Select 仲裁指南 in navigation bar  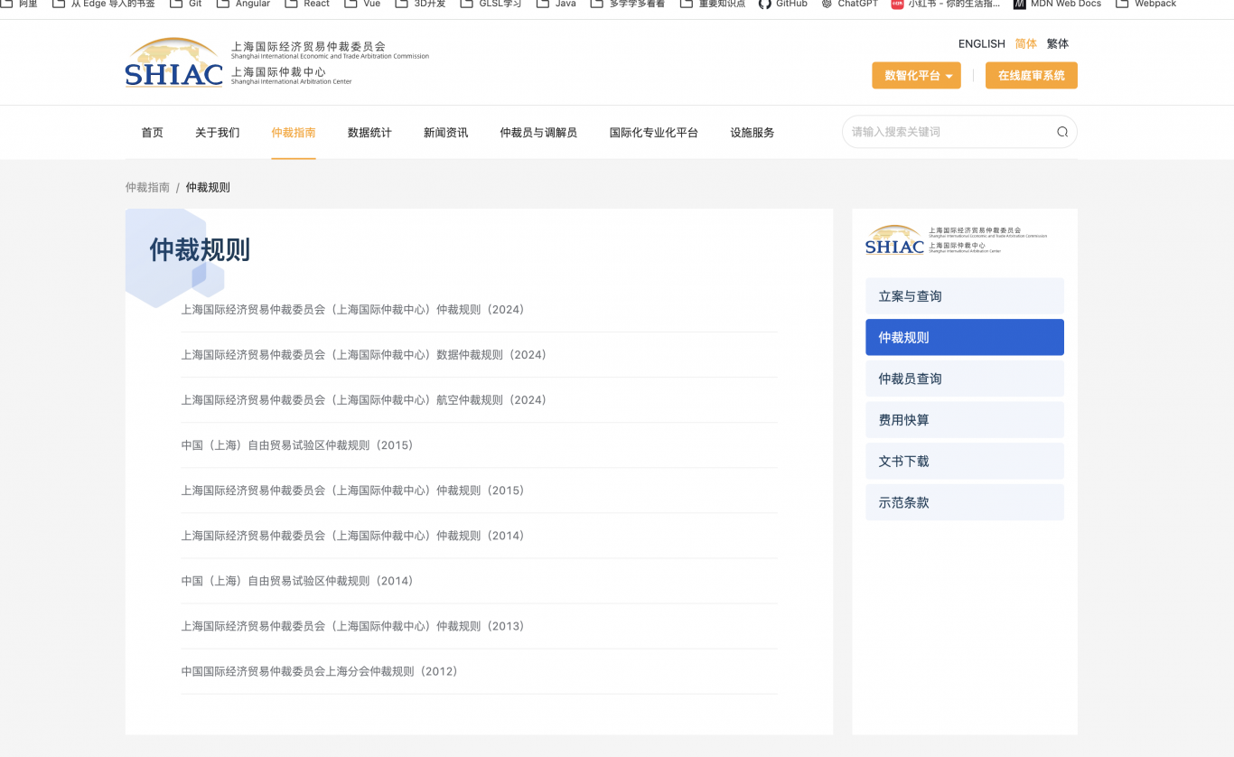(294, 133)
